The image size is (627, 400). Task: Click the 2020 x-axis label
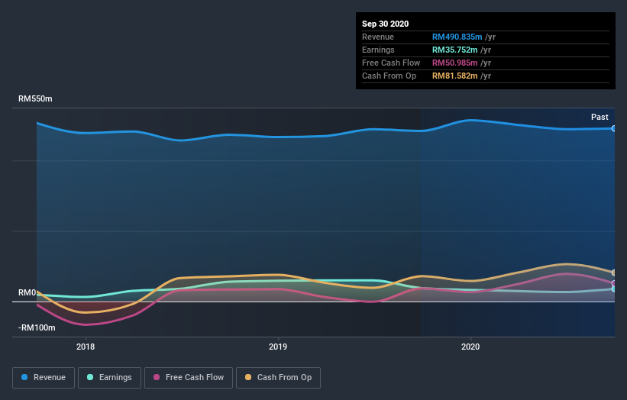coord(470,347)
